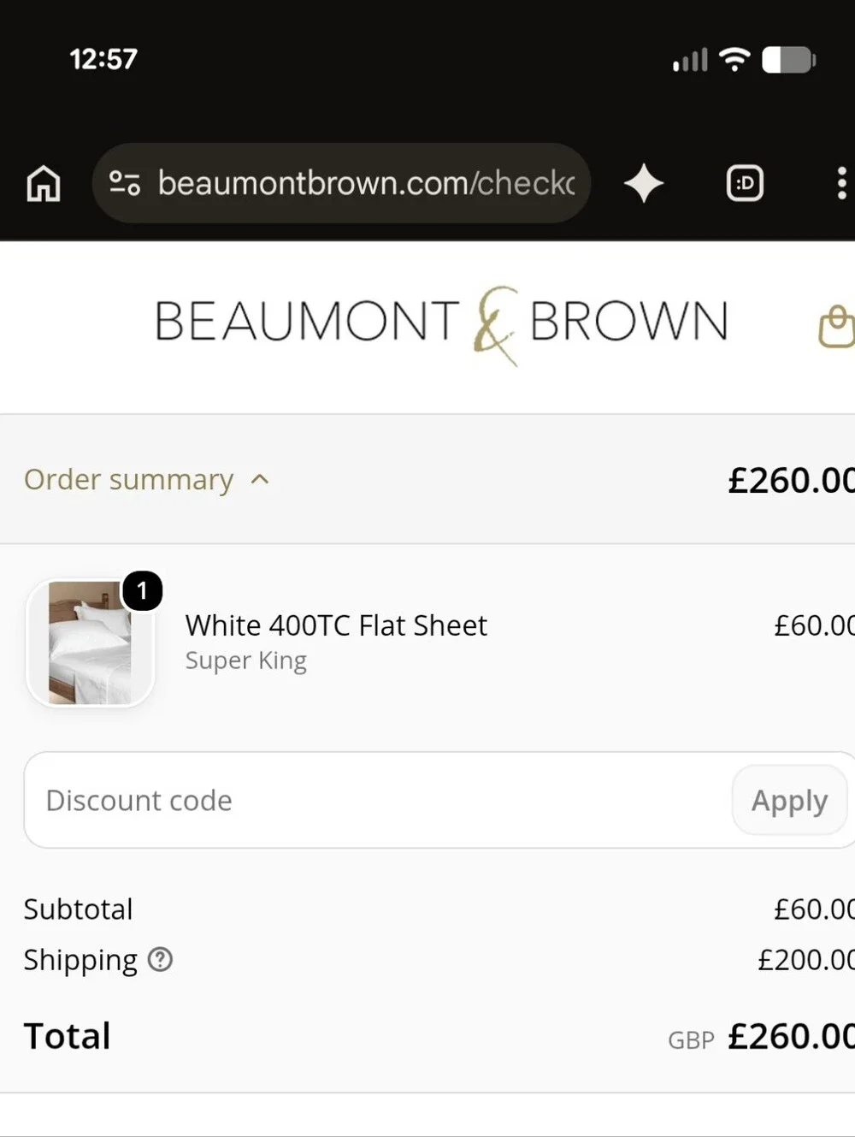The image size is (855, 1137).
Task: Tap the Wi-Fi status icon
Action: (734, 59)
